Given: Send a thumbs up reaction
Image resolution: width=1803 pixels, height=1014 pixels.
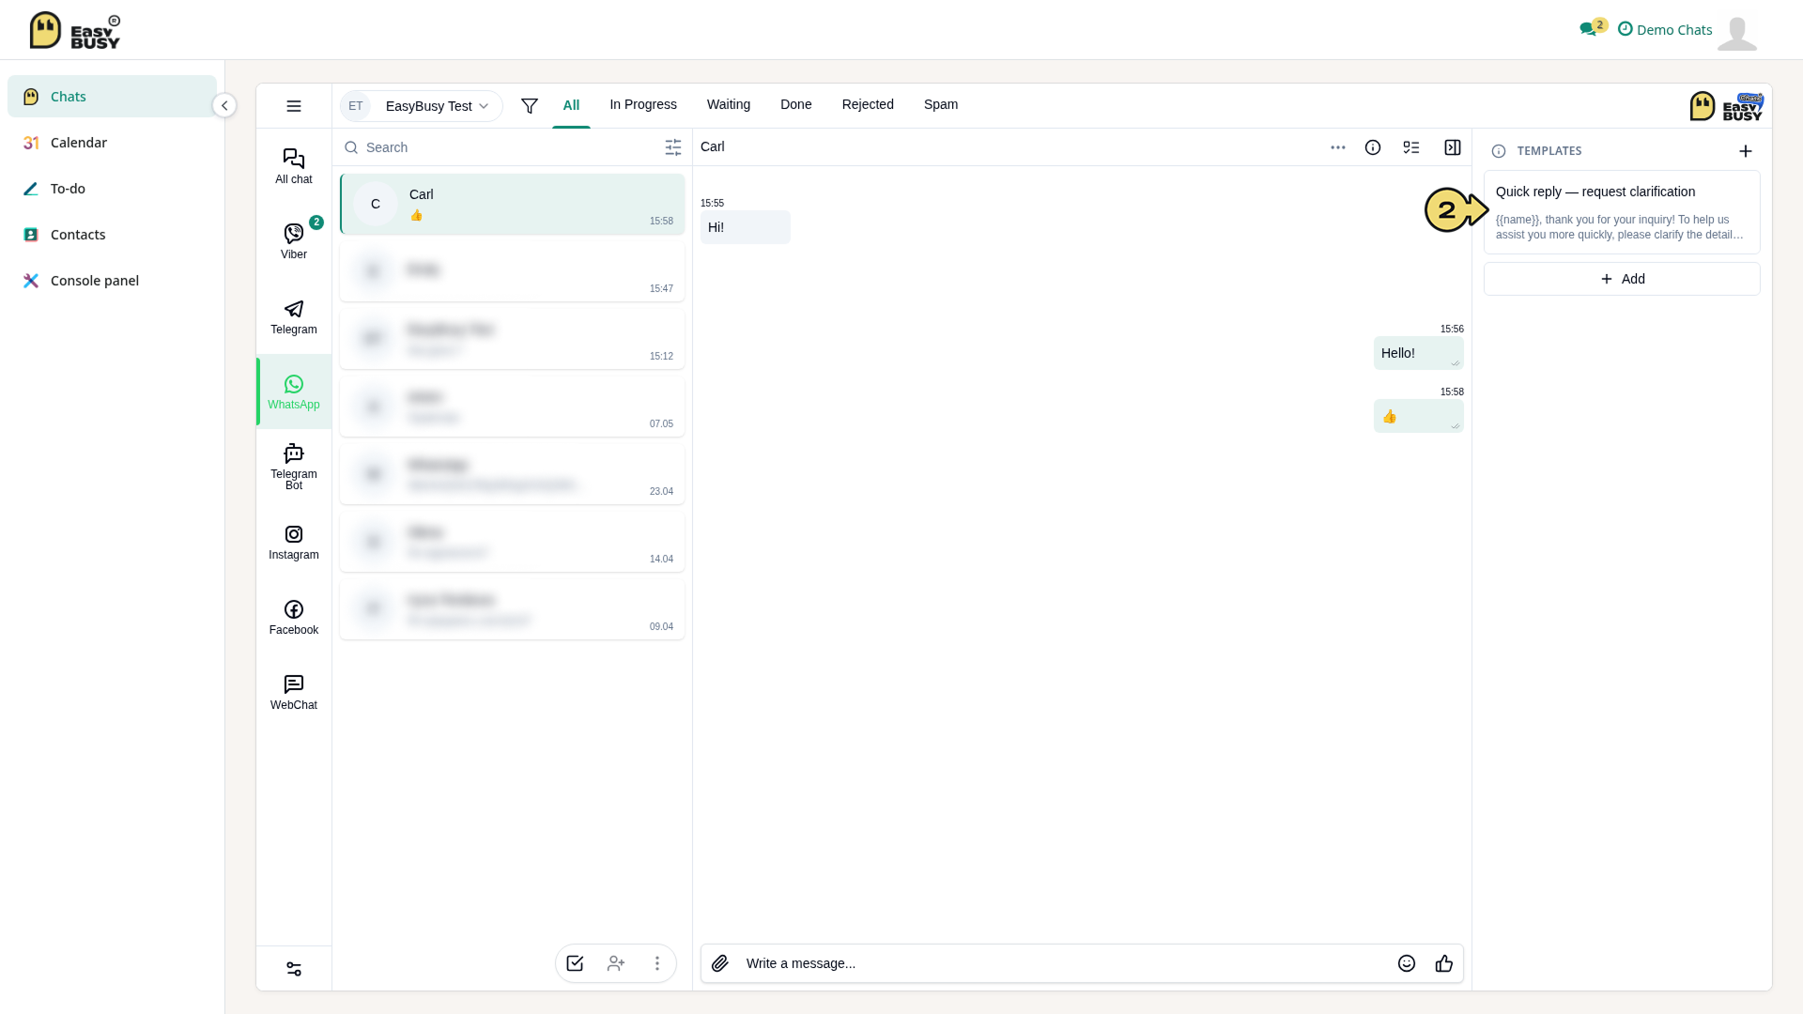Looking at the screenshot, I should pyautogui.click(x=1444, y=963).
